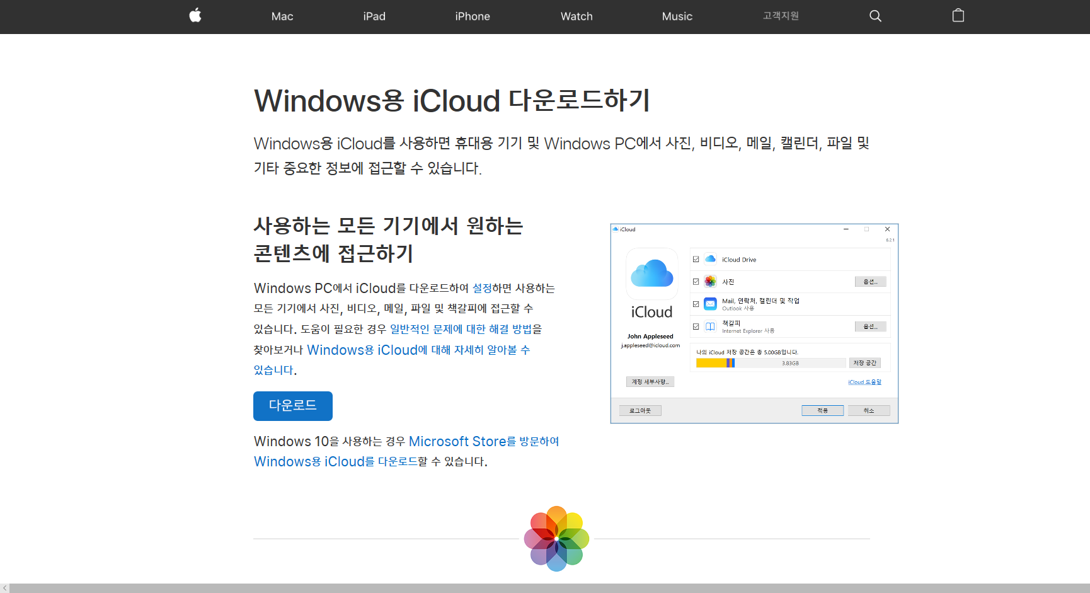Click the Apple logo in navigation bar
This screenshot has width=1090, height=593.
point(195,16)
